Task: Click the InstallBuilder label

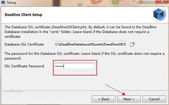Action: pyautogui.click(x=13, y=91)
